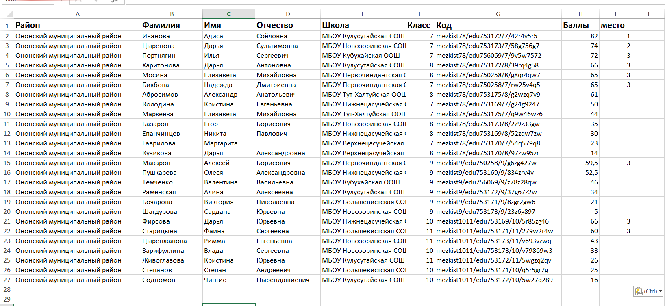Click the 'Отчество' header cell
This screenshot has width=665, height=306.
point(288,25)
